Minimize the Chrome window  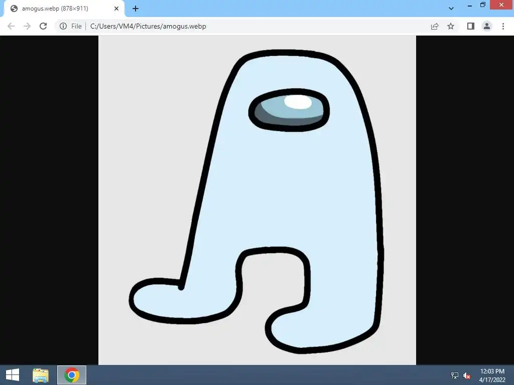(x=470, y=5)
